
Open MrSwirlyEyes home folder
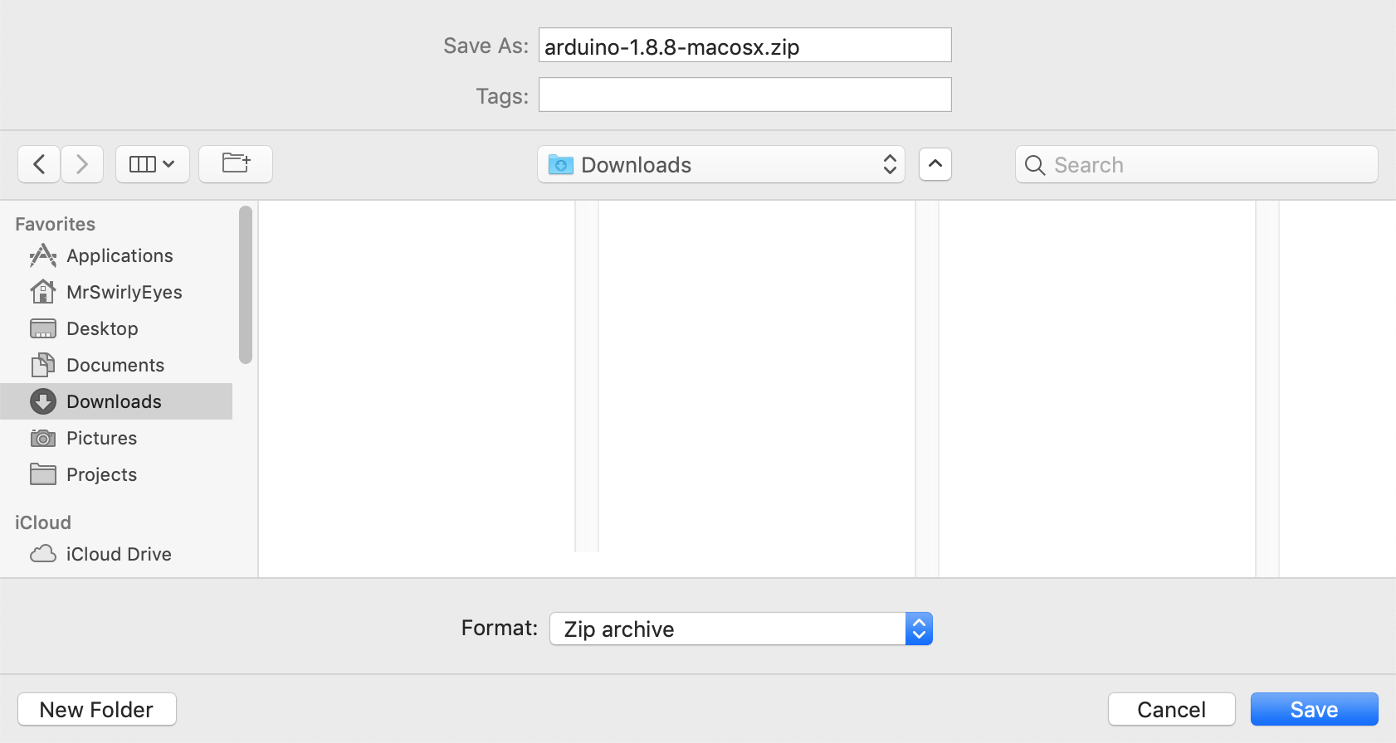point(124,292)
